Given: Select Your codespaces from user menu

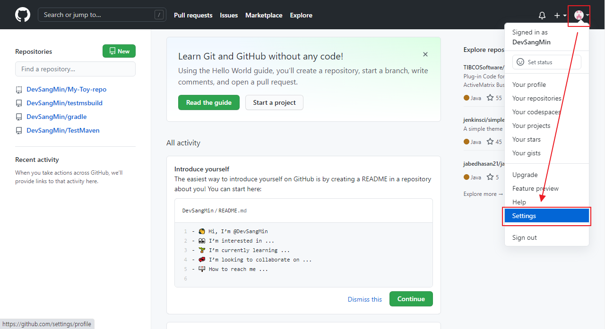Looking at the screenshot, I should (x=547, y=112).
